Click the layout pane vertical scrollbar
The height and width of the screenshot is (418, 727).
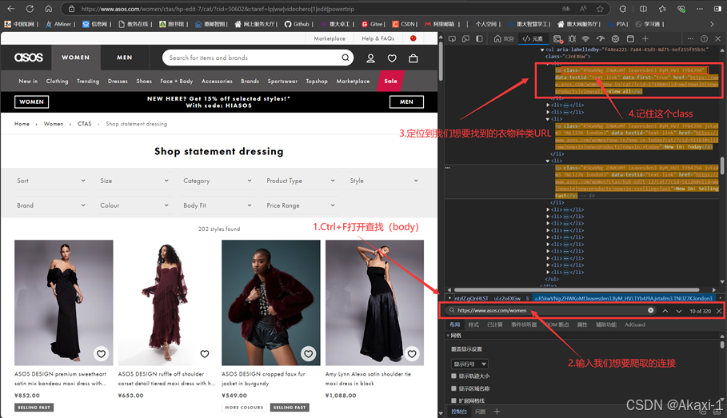click(x=722, y=344)
